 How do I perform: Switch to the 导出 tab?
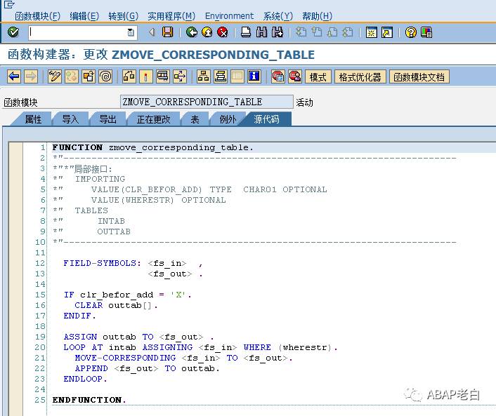click(x=107, y=119)
